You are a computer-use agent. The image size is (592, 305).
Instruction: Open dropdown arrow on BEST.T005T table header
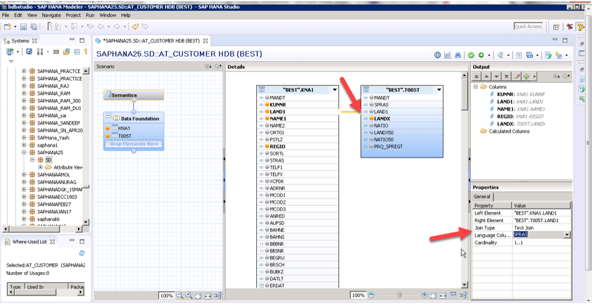[x=439, y=90]
